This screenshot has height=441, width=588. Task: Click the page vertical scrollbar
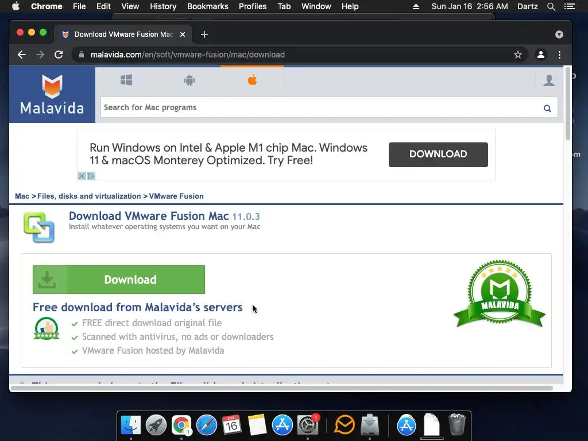coord(568,103)
